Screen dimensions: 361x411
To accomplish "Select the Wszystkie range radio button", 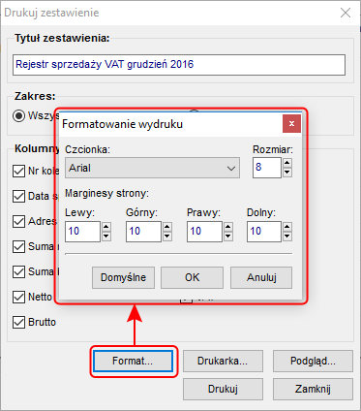I will point(18,115).
